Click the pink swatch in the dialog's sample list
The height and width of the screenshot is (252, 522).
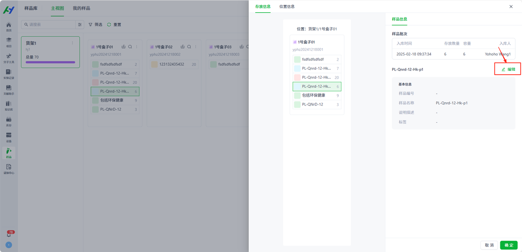tap(297, 77)
